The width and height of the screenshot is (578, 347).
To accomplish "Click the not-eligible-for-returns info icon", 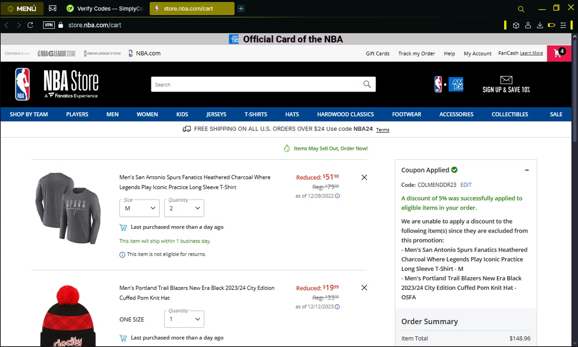I will point(122,254).
